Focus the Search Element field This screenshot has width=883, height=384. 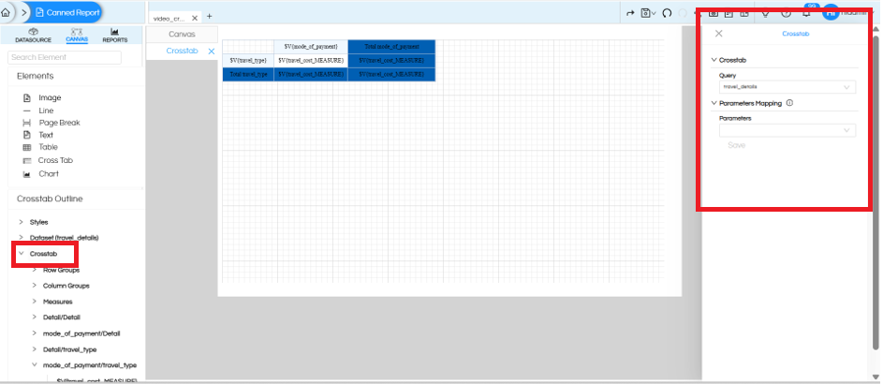point(65,57)
